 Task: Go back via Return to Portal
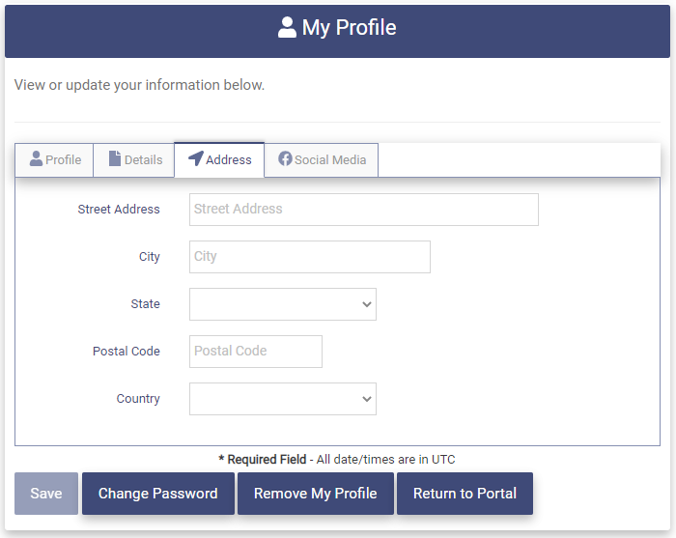click(x=465, y=494)
